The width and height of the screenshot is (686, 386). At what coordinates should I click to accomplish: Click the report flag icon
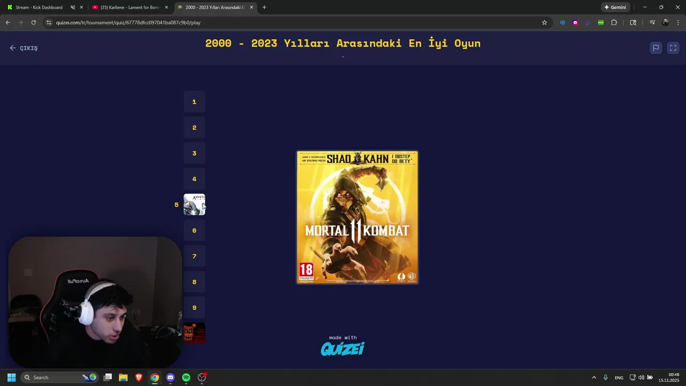(655, 48)
